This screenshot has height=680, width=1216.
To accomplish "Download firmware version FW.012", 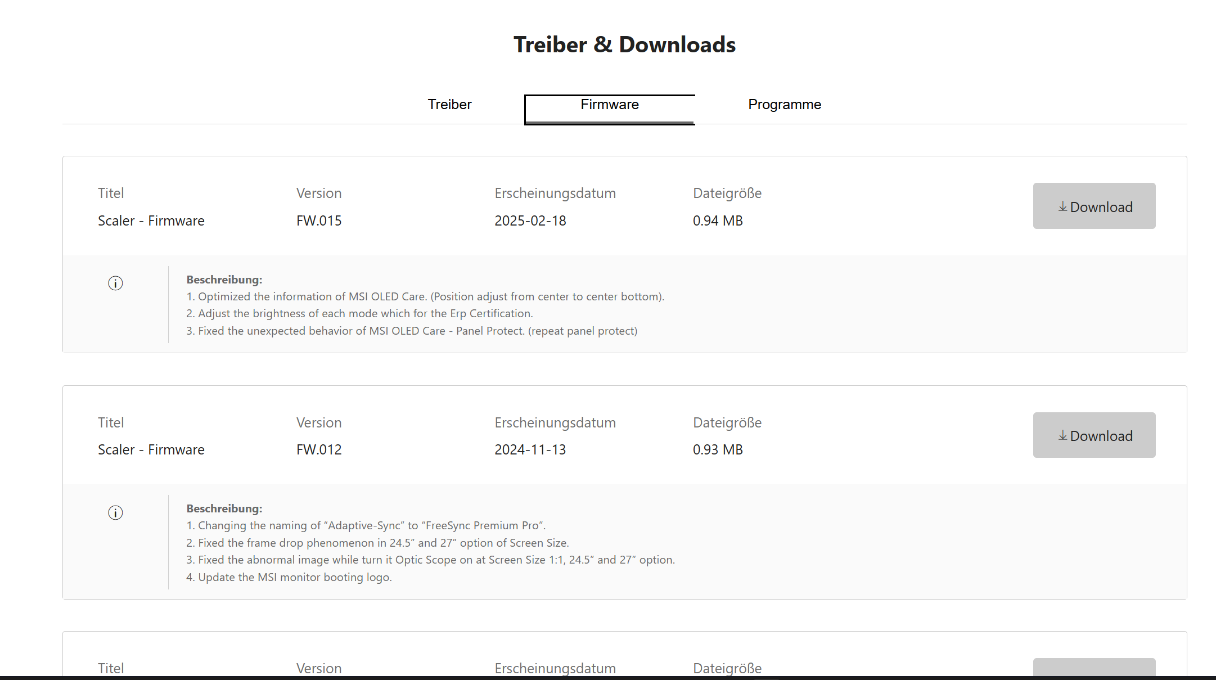I will 1093,435.
